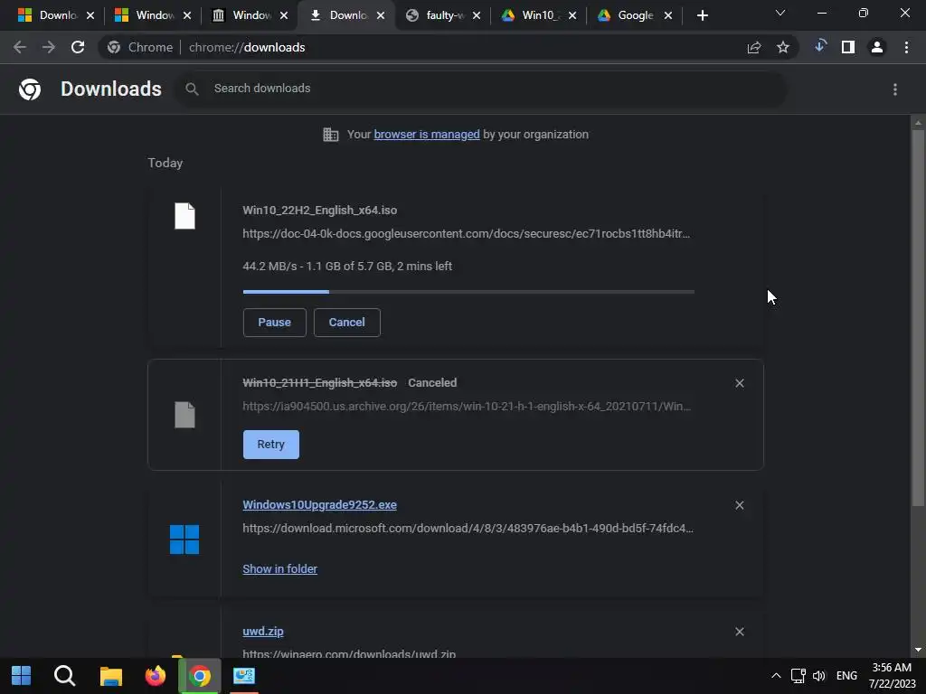Click ENG language indicator
Screen dimensions: 926x694
tap(846, 676)
